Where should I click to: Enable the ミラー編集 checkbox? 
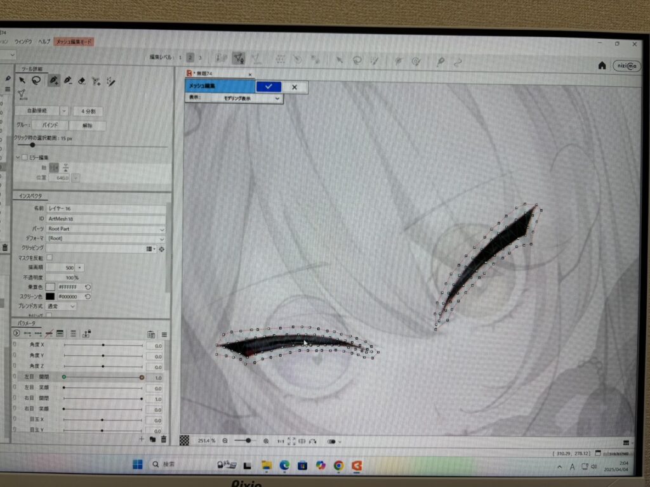click(x=25, y=157)
